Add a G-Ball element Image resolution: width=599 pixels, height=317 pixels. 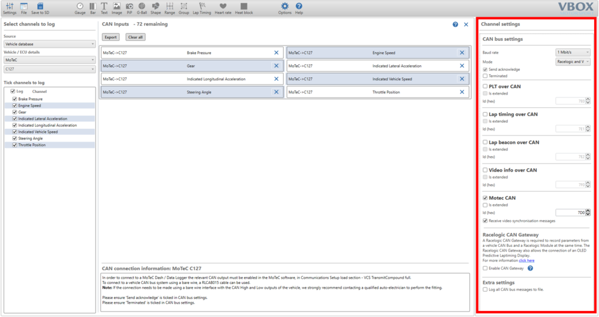tap(142, 8)
